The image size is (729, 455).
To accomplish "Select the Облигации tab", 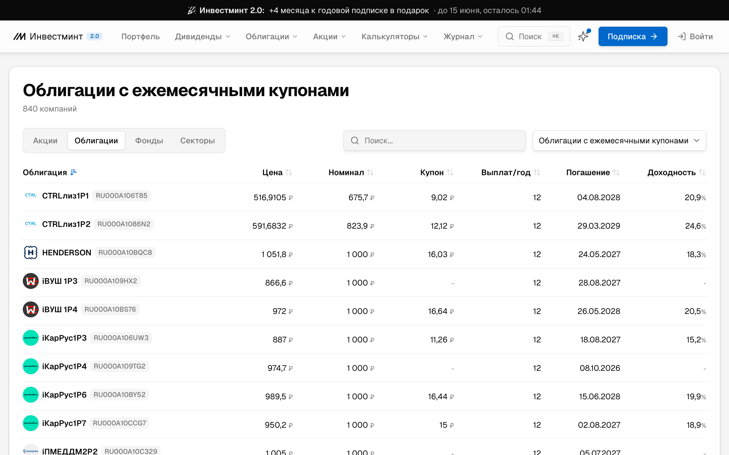I will [96, 140].
